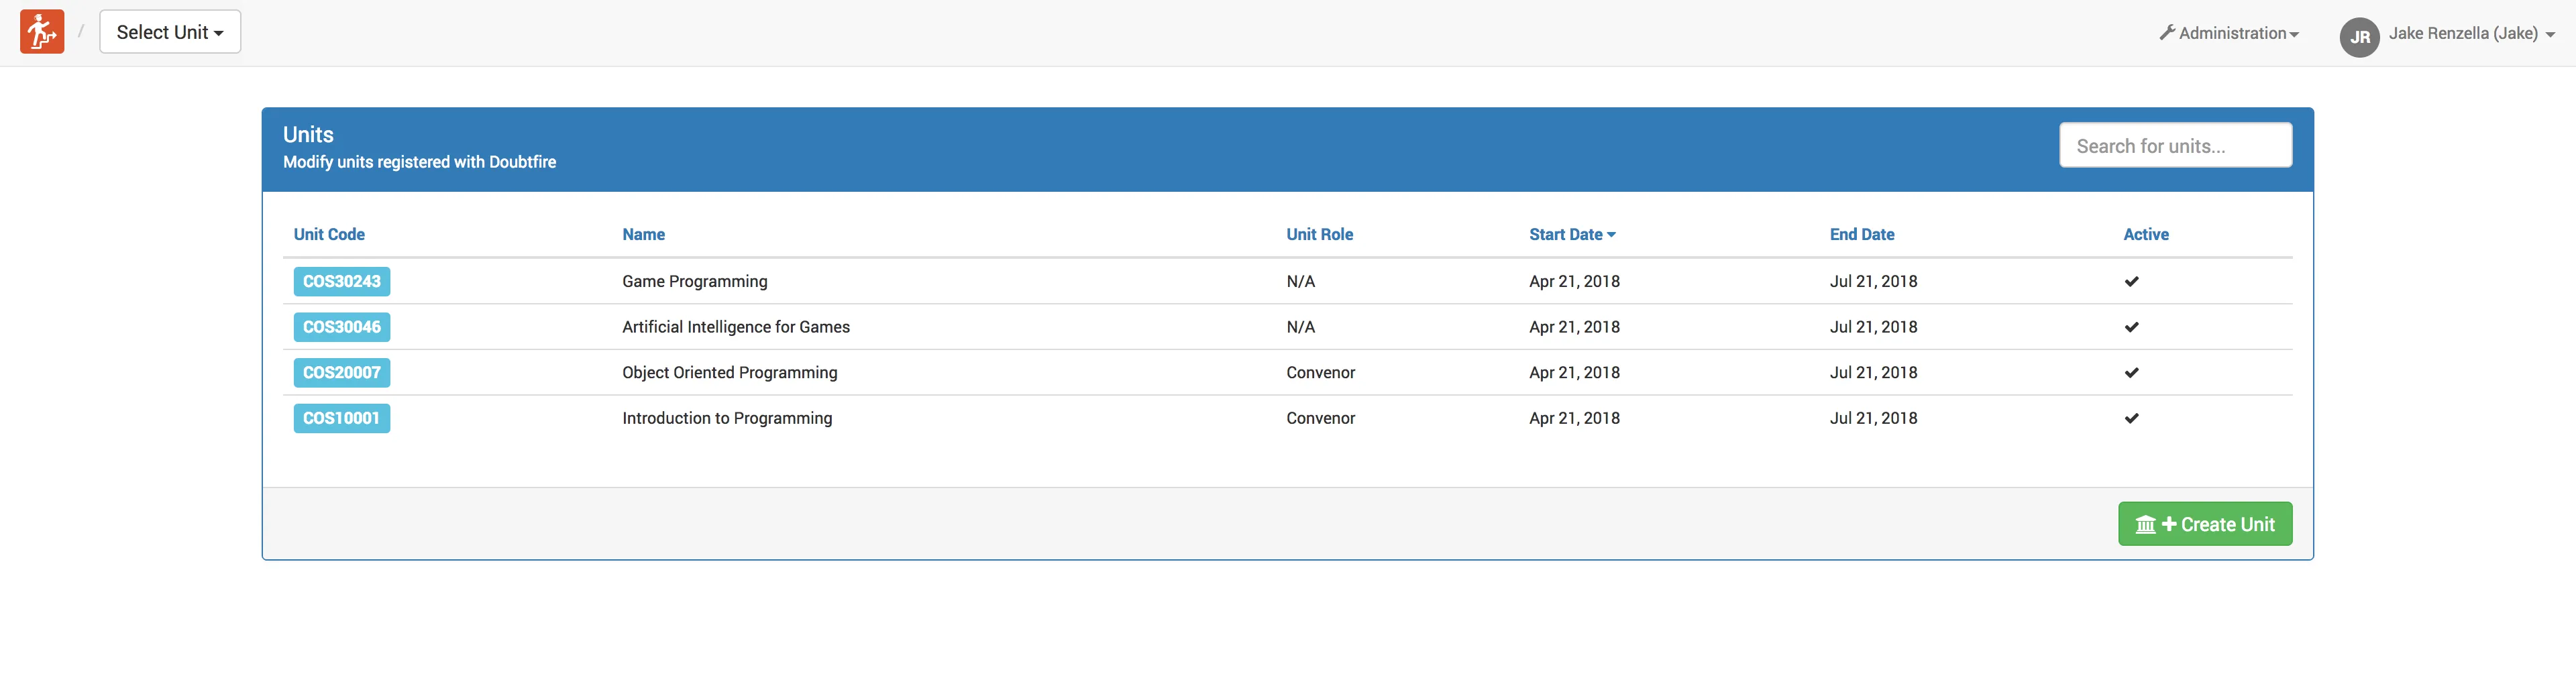The width and height of the screenshot is (2576, 686).
Task: Sort by End Date column header
Action: coord(1861,234)
